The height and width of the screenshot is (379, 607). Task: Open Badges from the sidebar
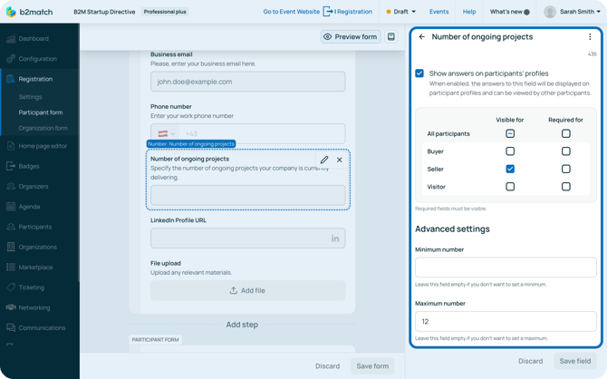pos(29,166)
